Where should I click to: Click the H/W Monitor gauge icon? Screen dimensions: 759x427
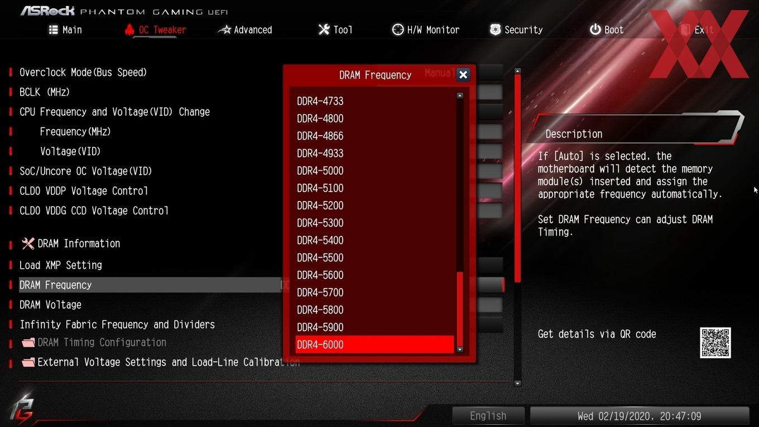pyautogui.click(x=398, y=30)
